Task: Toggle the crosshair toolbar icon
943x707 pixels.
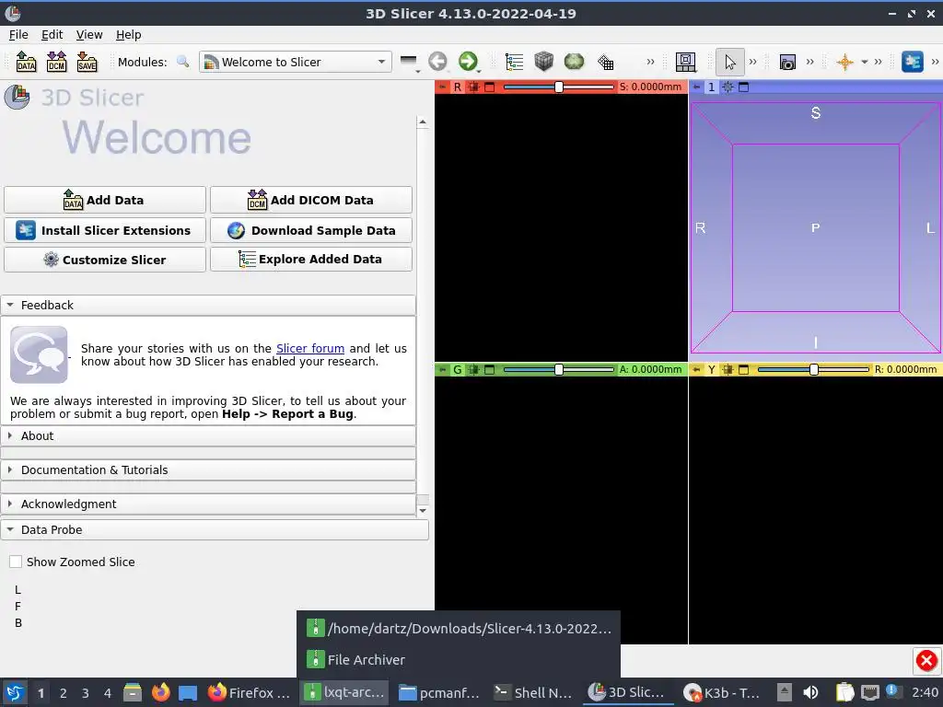Action: 845,62
